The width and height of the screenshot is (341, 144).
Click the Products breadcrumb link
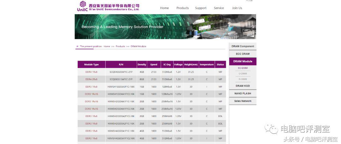(x=120, y=47)
